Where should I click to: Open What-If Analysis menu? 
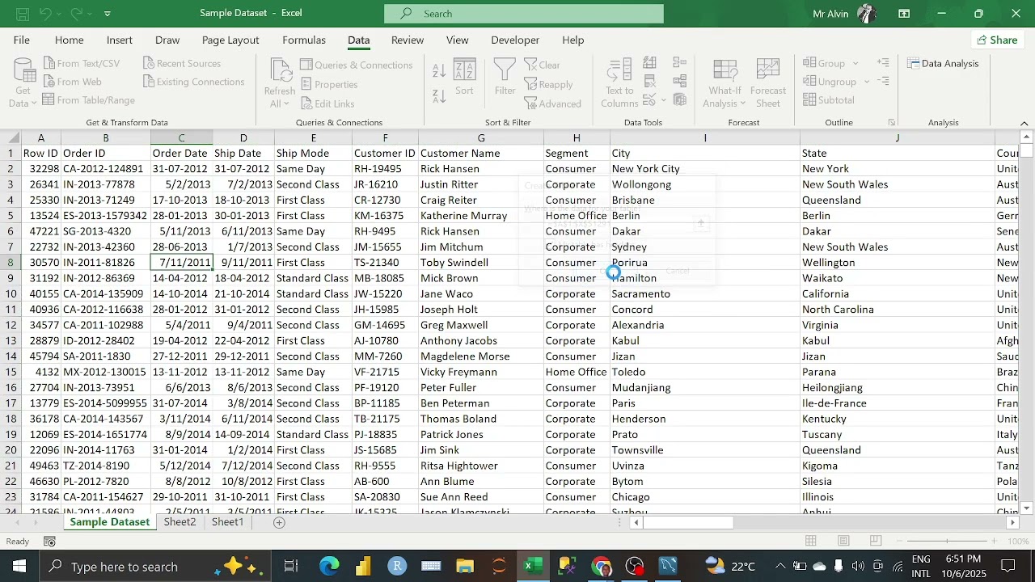point(724,83)
